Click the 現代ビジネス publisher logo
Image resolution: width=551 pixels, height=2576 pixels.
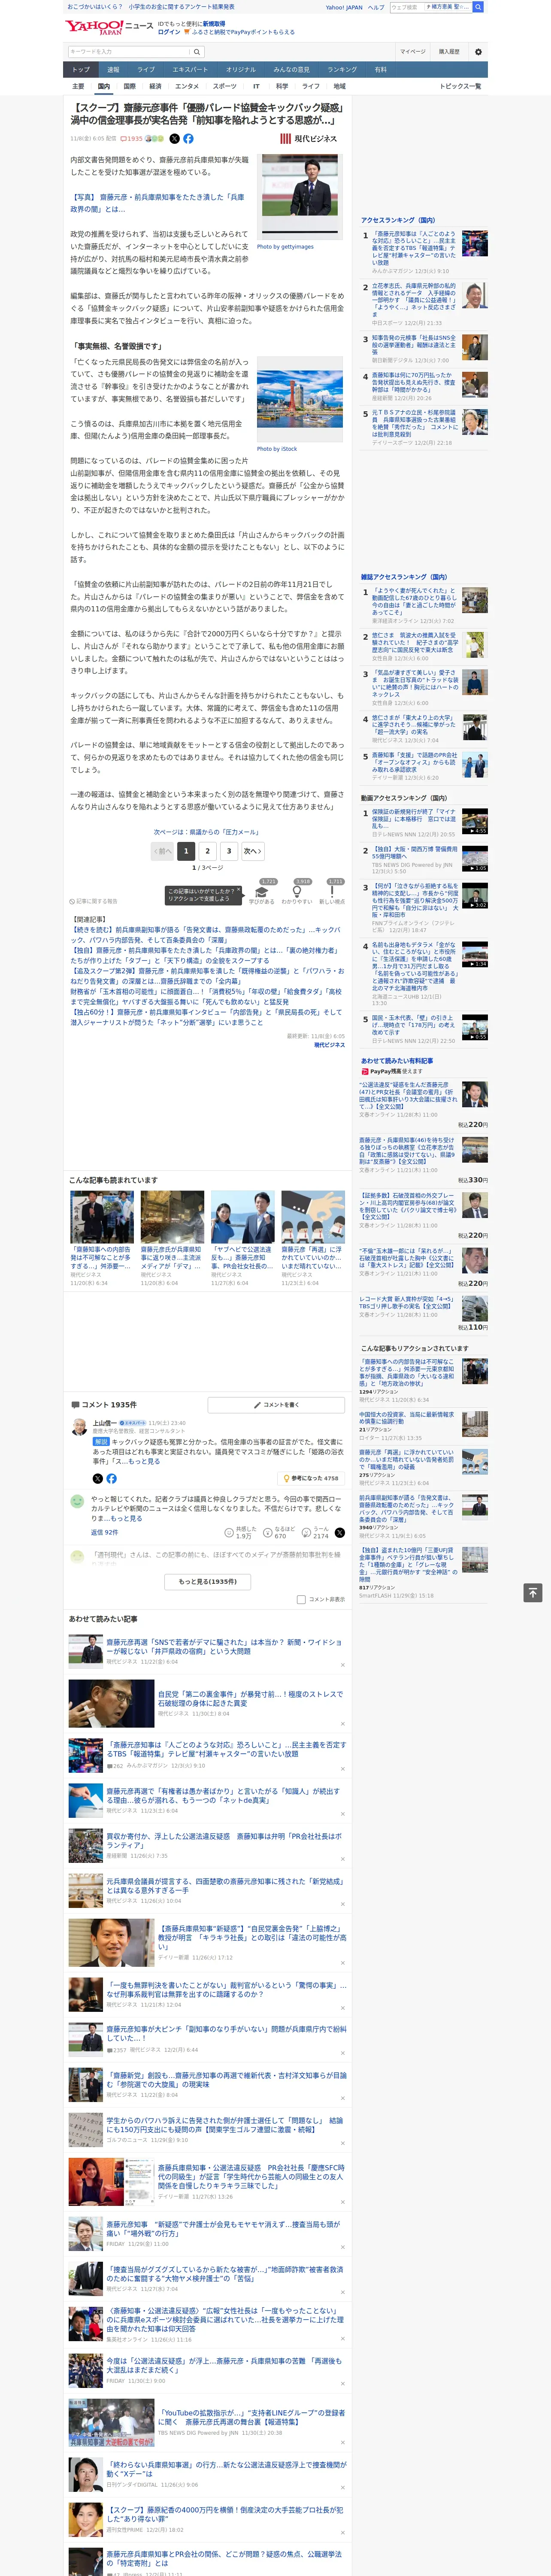[308, 139]
